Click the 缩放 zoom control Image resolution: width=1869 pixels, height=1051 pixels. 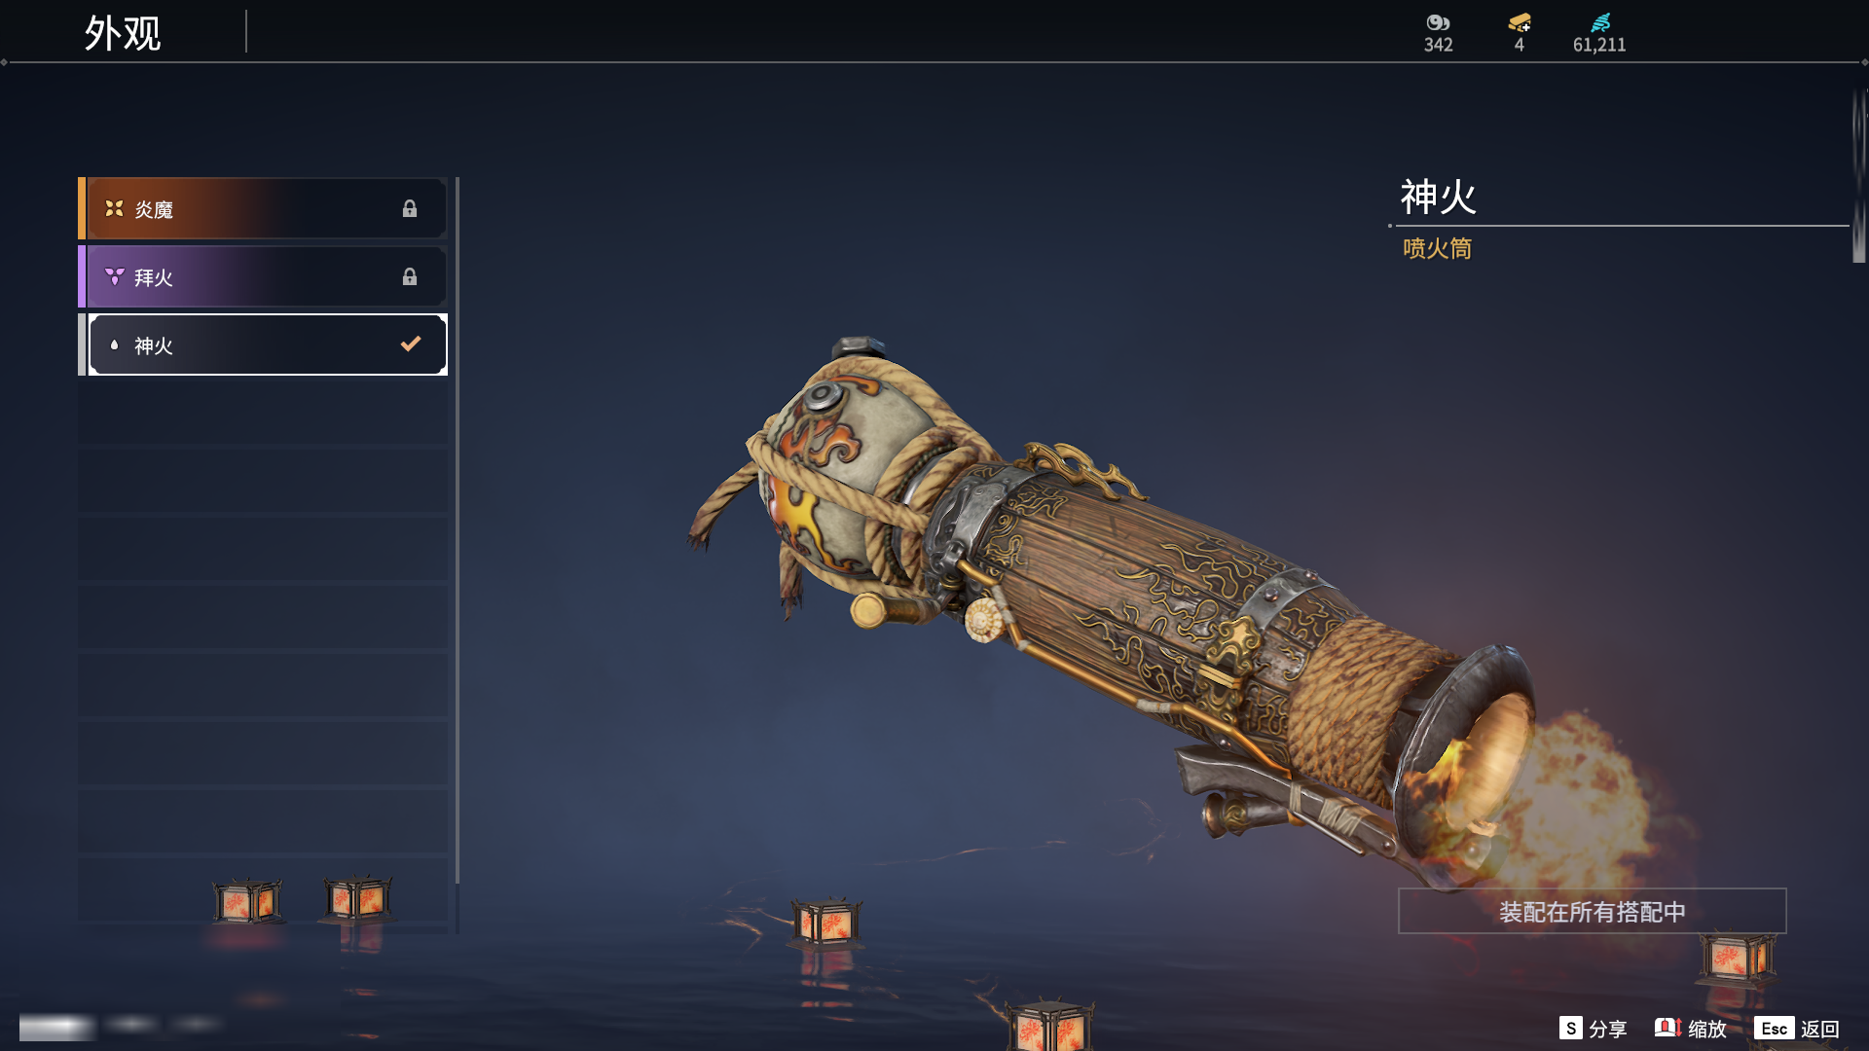pyautogui.click(x=1690, y=1029)
